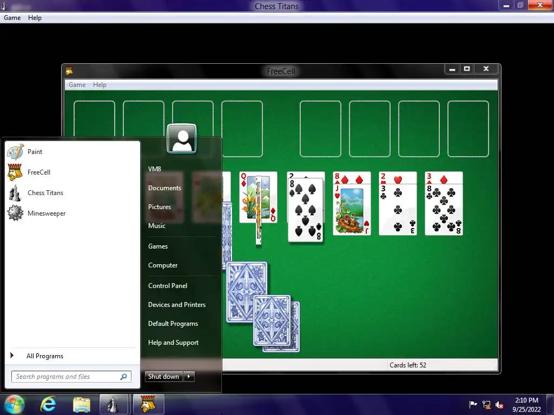Close the Chess Titans window
This screenshot has width=554, height=415.
click(x=540, y=5)
